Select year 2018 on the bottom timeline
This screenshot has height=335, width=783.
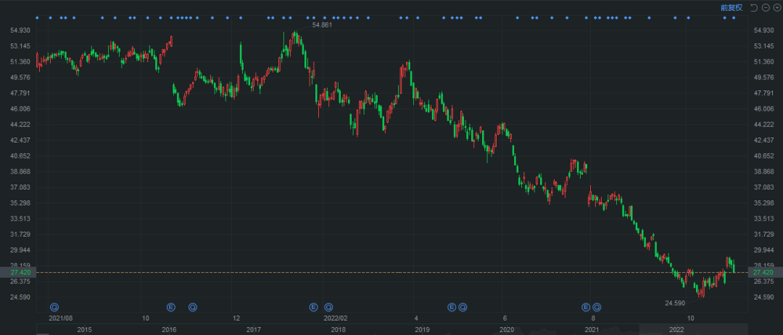[338, 329]
